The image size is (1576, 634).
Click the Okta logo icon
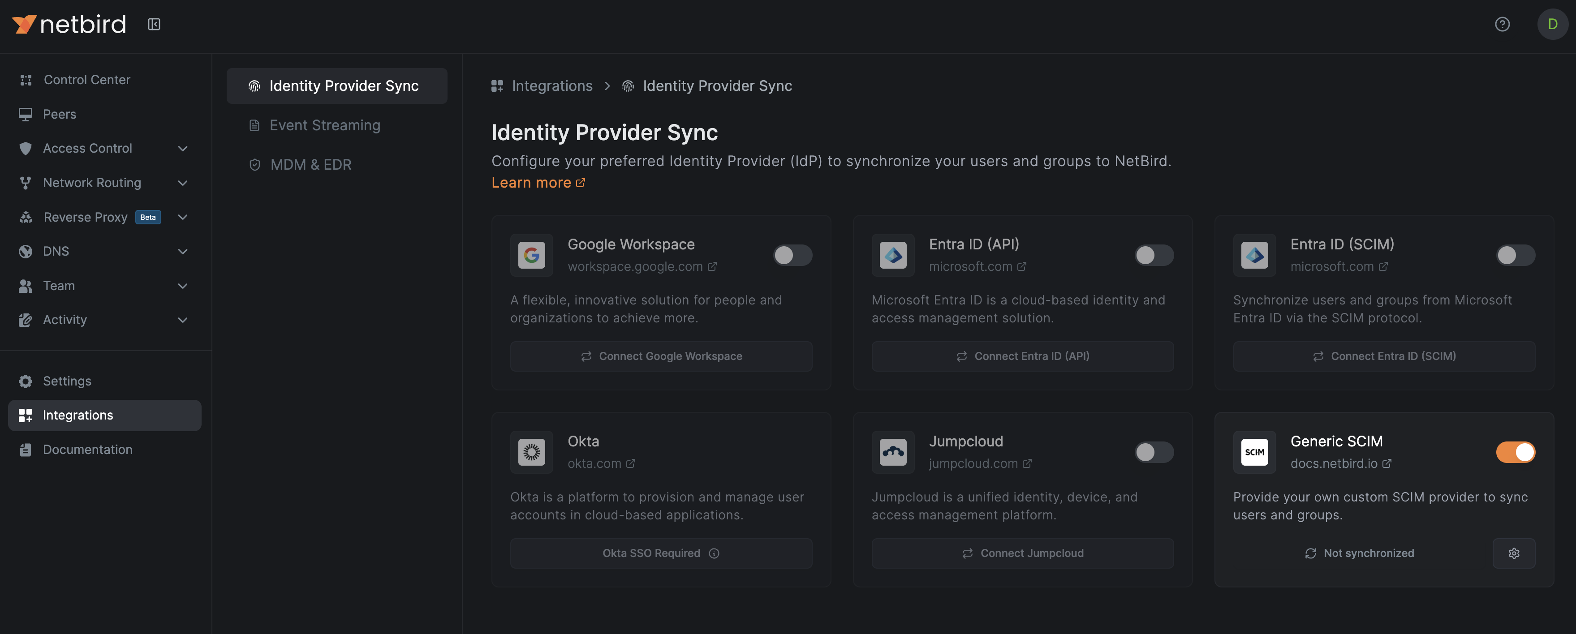(x=531, y=452)
